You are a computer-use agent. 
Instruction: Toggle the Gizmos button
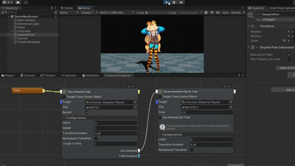coord(236,12)
